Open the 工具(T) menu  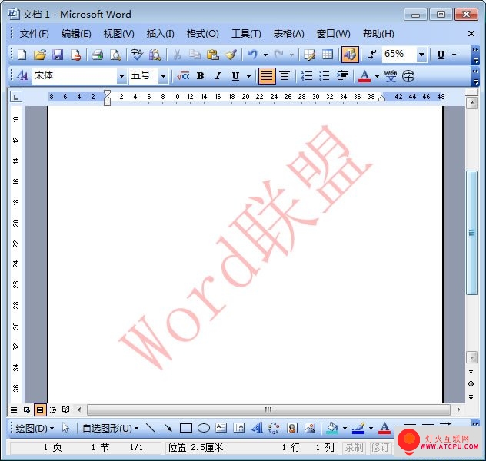coord(246,34)
